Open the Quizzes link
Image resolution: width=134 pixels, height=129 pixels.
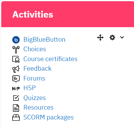click(x=35, y=98)
